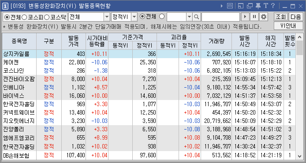
Task: Click the -10.08 deviation rate value
Action: (192, 129)
